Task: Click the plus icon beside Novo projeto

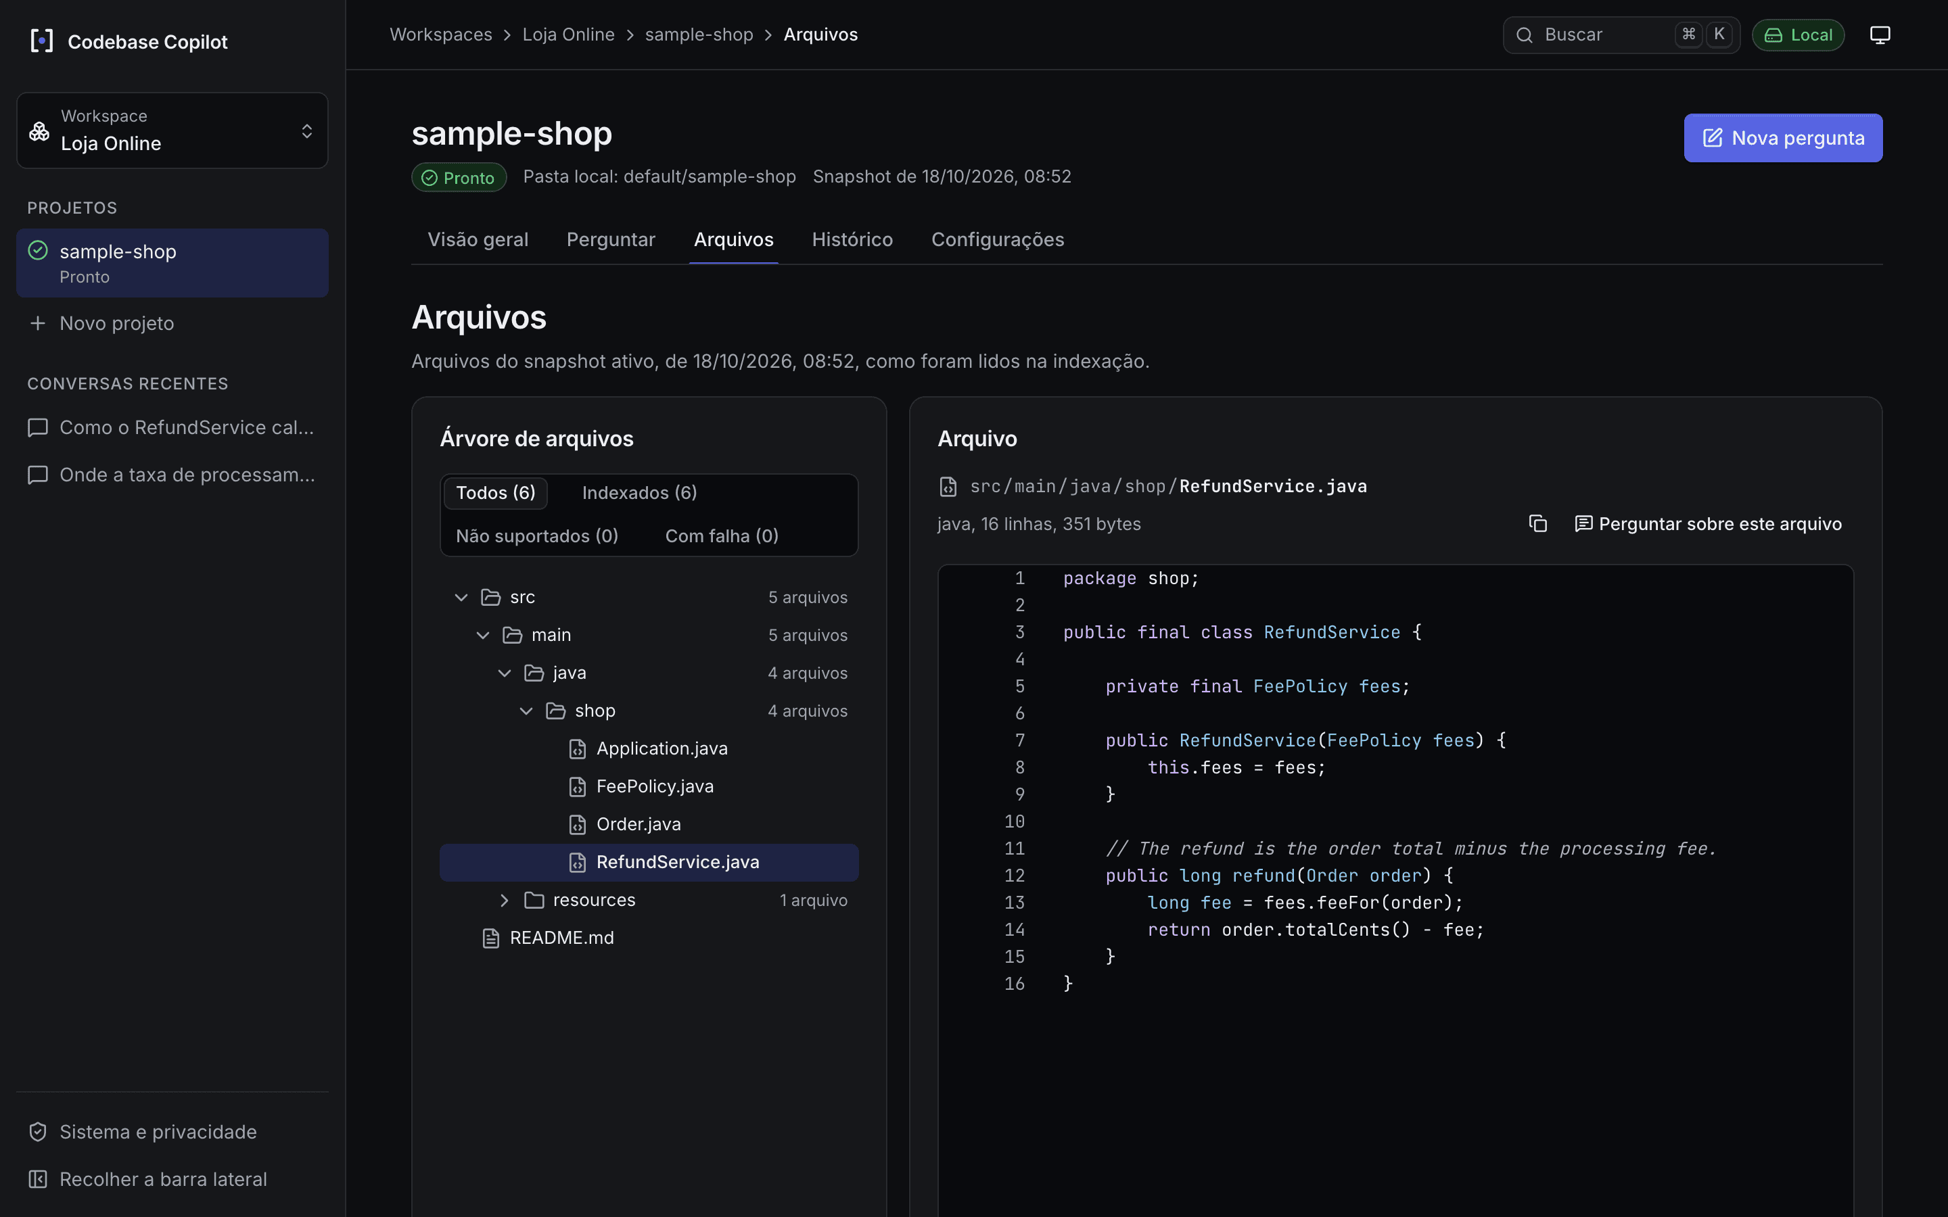Action: (x=37, y=323)
